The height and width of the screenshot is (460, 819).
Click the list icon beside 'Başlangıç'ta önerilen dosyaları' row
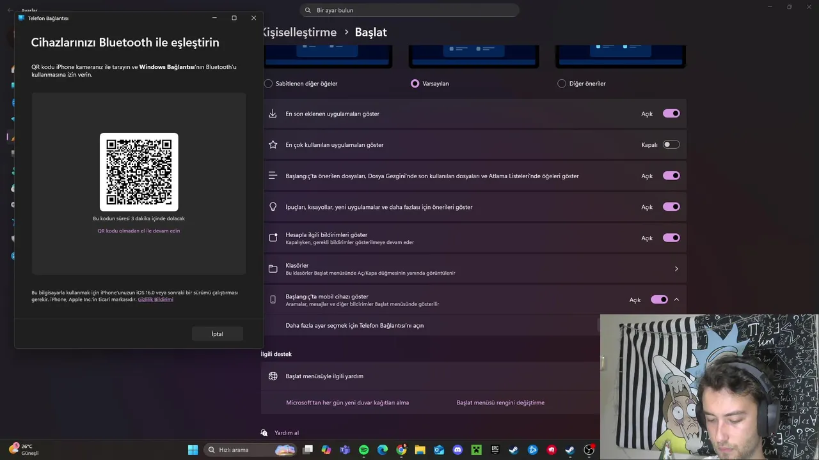click(x=273, y=176)
